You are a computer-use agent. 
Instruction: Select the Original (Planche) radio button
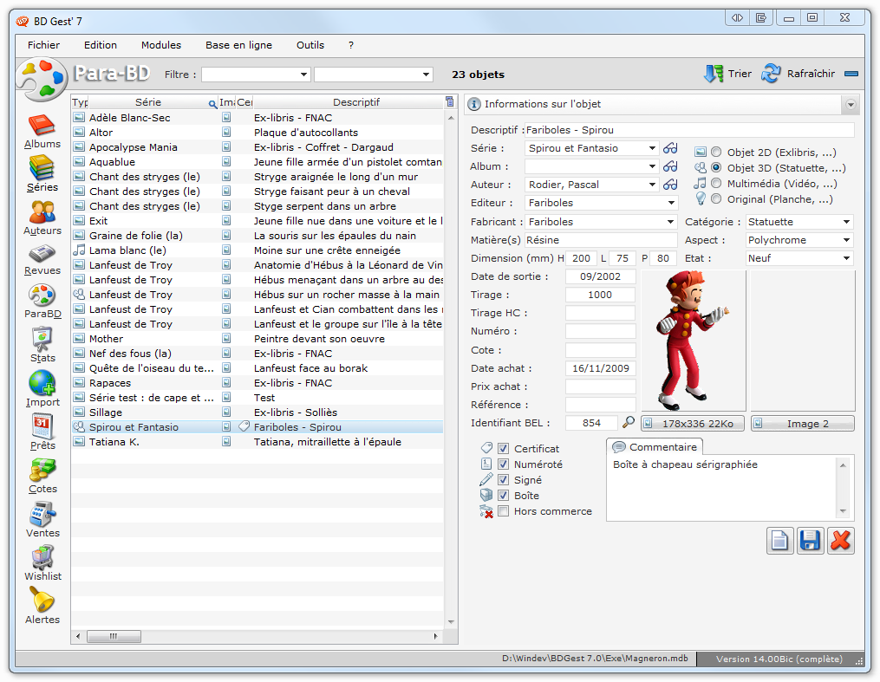pyautogui.click(x=716, y=198)
